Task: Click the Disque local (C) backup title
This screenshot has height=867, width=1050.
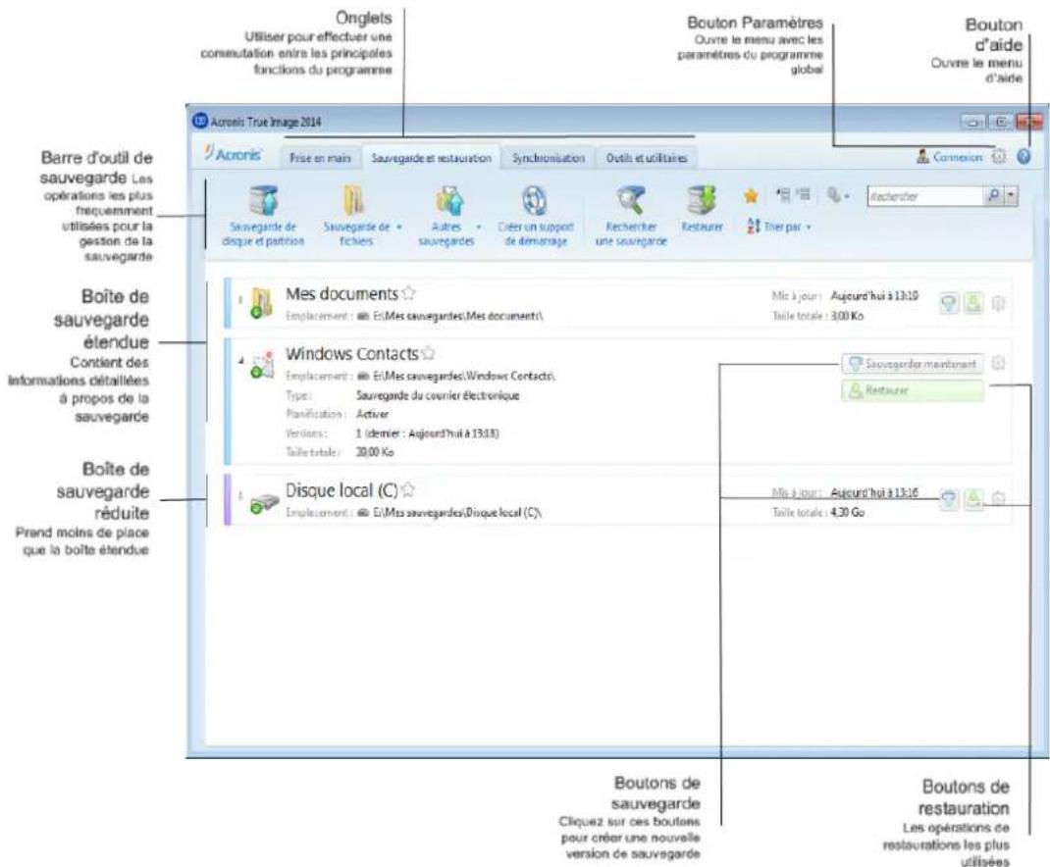Action: pyautogui.click(x=341, y=490)
